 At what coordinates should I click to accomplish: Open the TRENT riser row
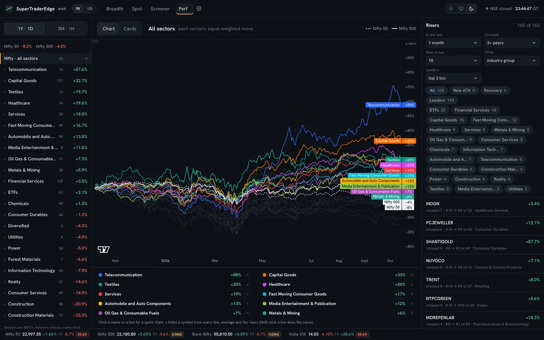[x=483, y=283]
